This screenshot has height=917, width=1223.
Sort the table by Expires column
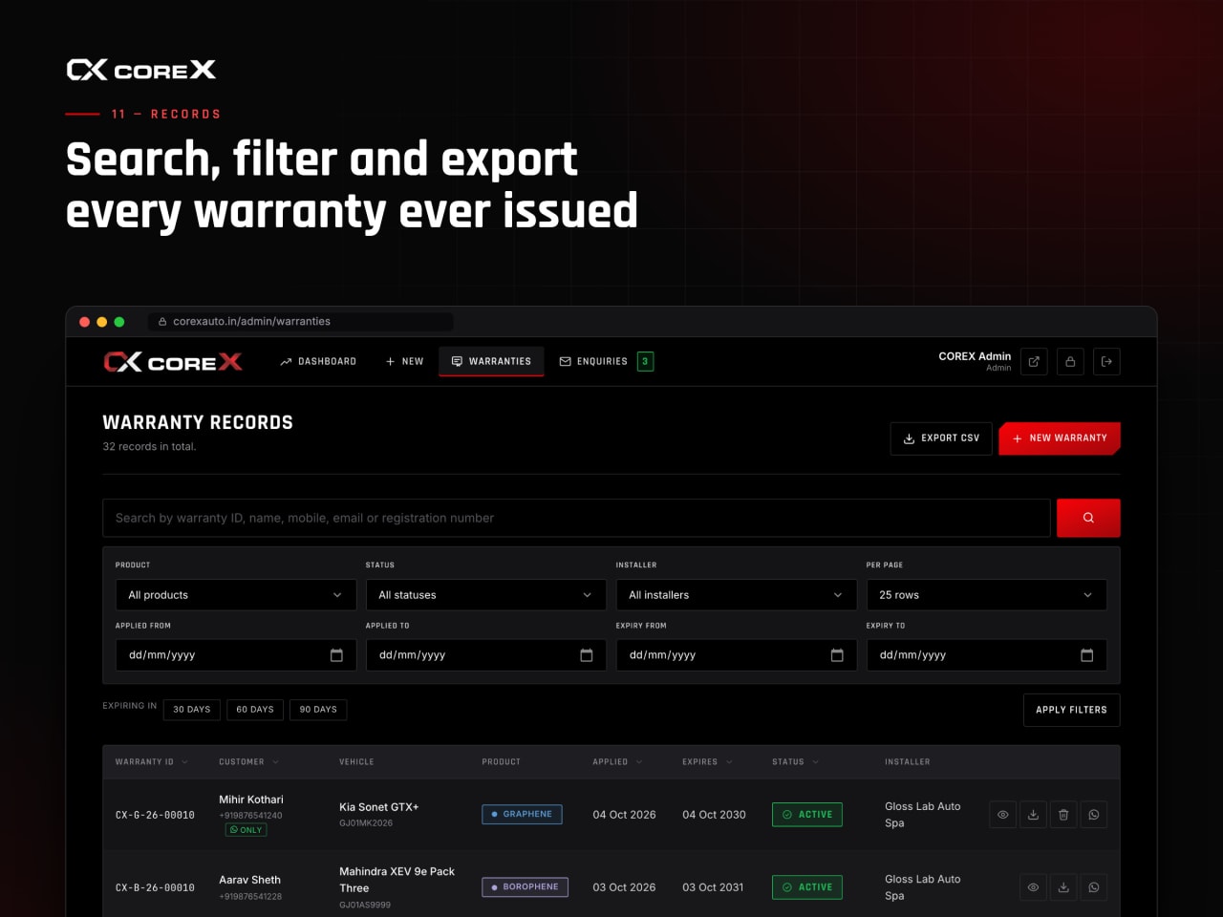click(x=707, y=762)
